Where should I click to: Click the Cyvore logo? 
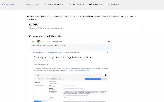[8, 5]
